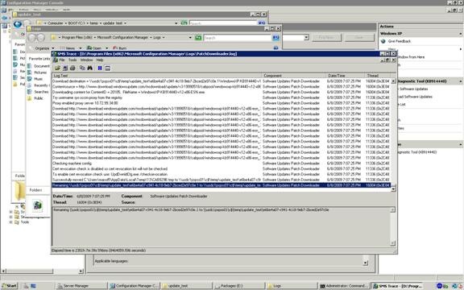Select the highlighted 'Renaming' log row
This screenshot has width=464, height=290.
pyautogui.click(x=222, y=185)
